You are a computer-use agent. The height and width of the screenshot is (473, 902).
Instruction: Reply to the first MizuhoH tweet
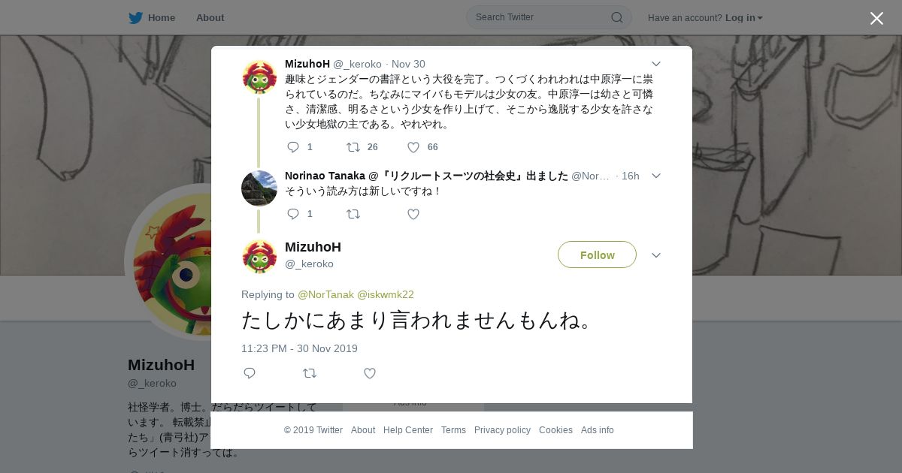pos(293,147)
